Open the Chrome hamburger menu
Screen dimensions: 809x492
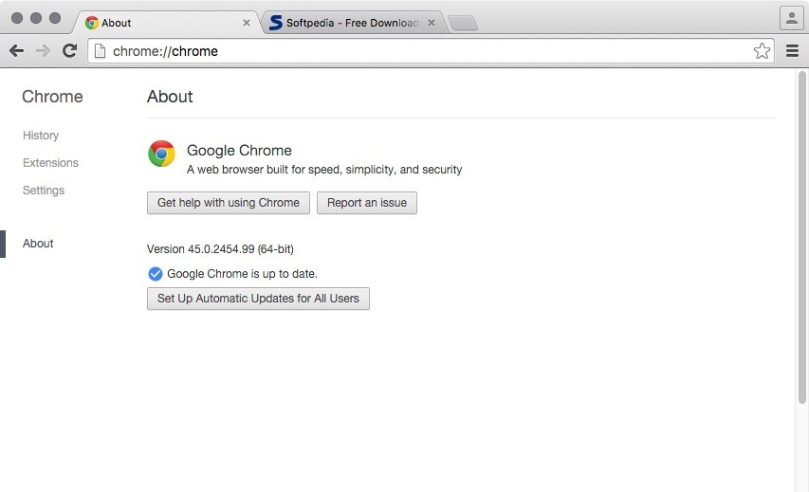pyautogui.click(x=793, y=50)
